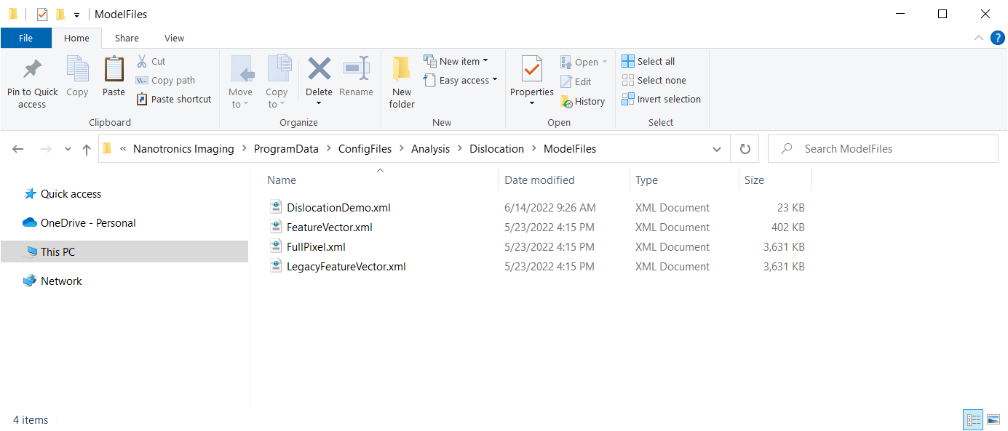1008x431 pixels.
Task: Collapse the ribbon with chevron
Action: (x=978, y=38)
